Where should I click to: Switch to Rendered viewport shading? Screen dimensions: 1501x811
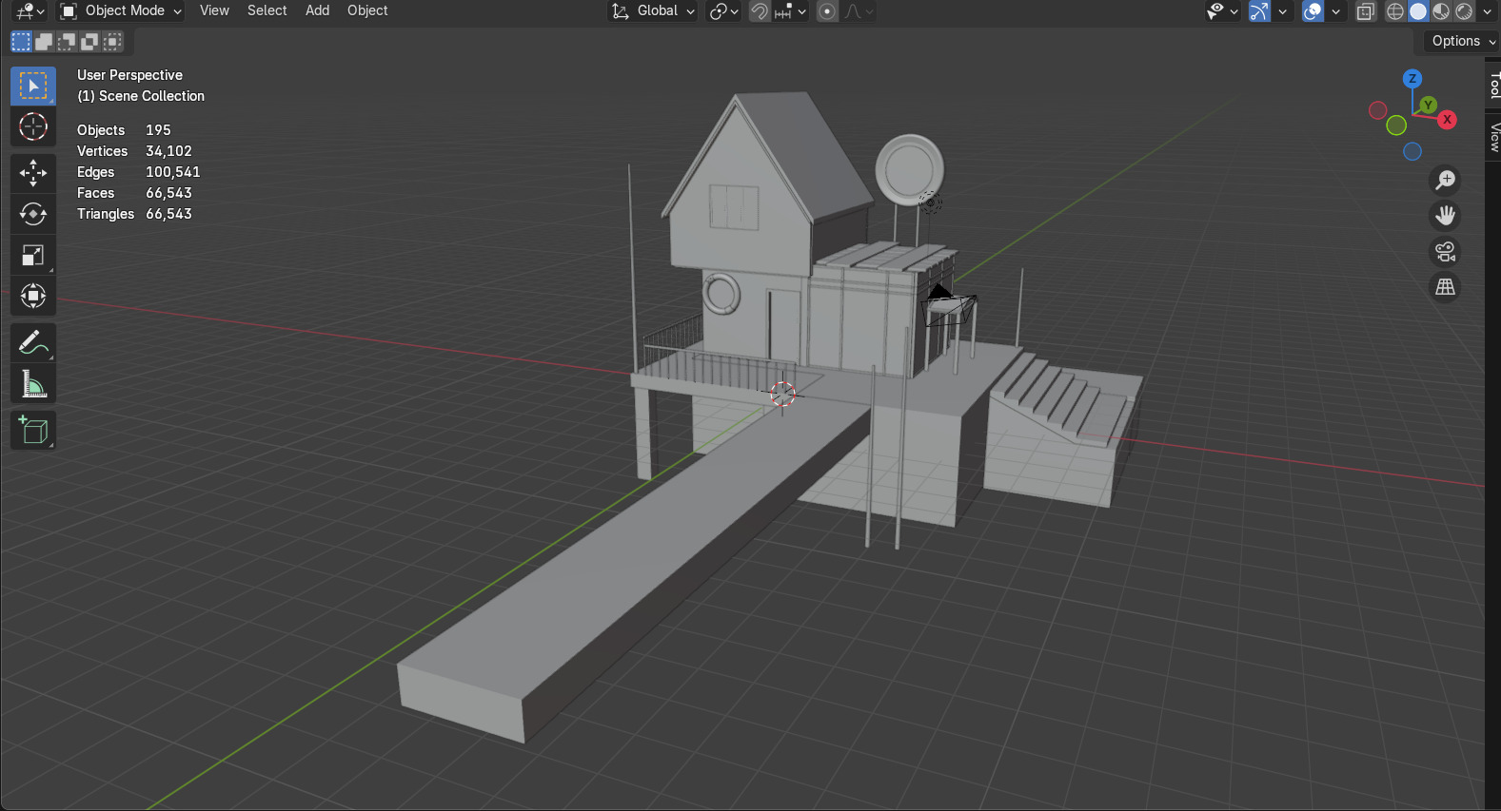coord(1464,11)
